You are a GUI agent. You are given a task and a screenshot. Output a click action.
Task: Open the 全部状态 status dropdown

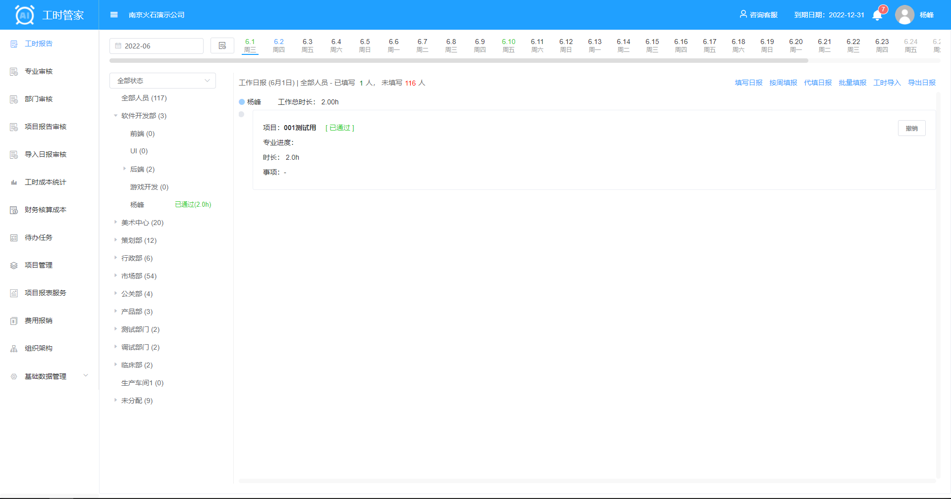162,81
